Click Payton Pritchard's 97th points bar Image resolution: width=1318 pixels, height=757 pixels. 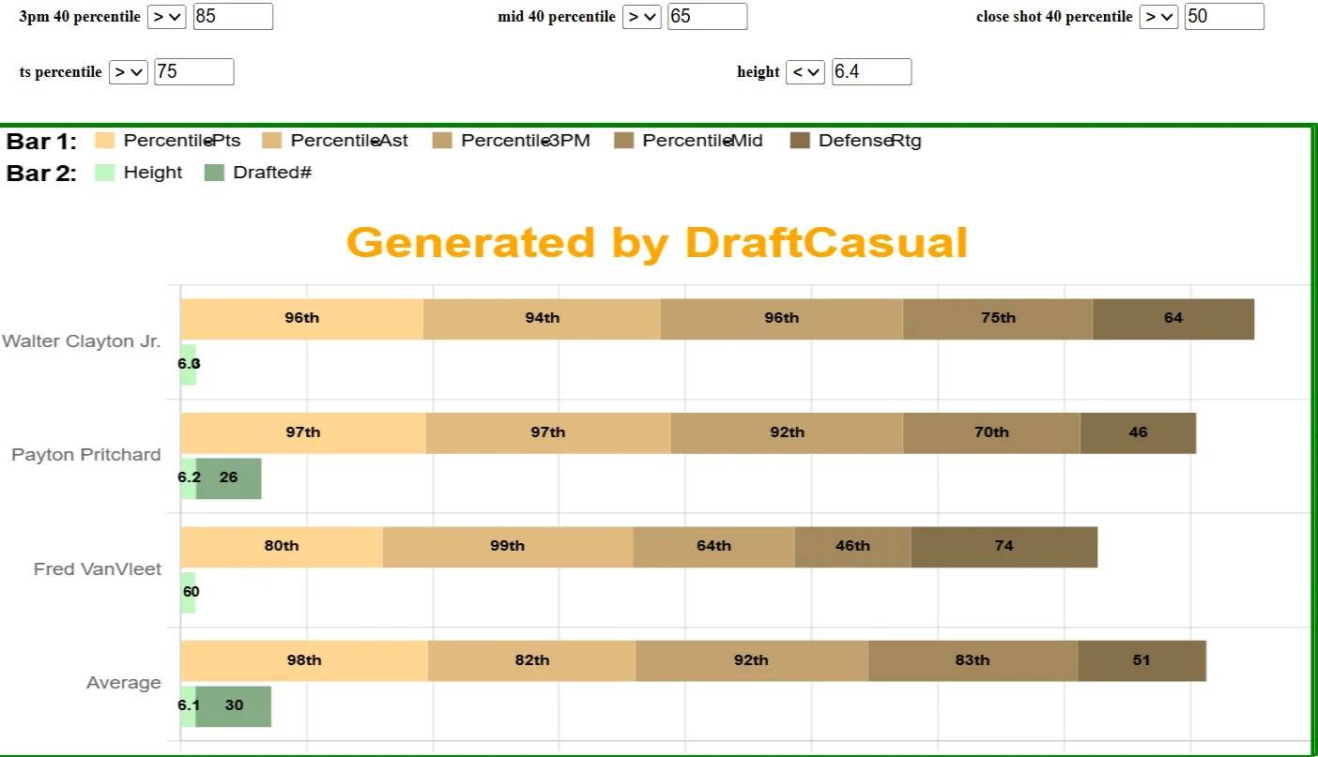point(303,433)
